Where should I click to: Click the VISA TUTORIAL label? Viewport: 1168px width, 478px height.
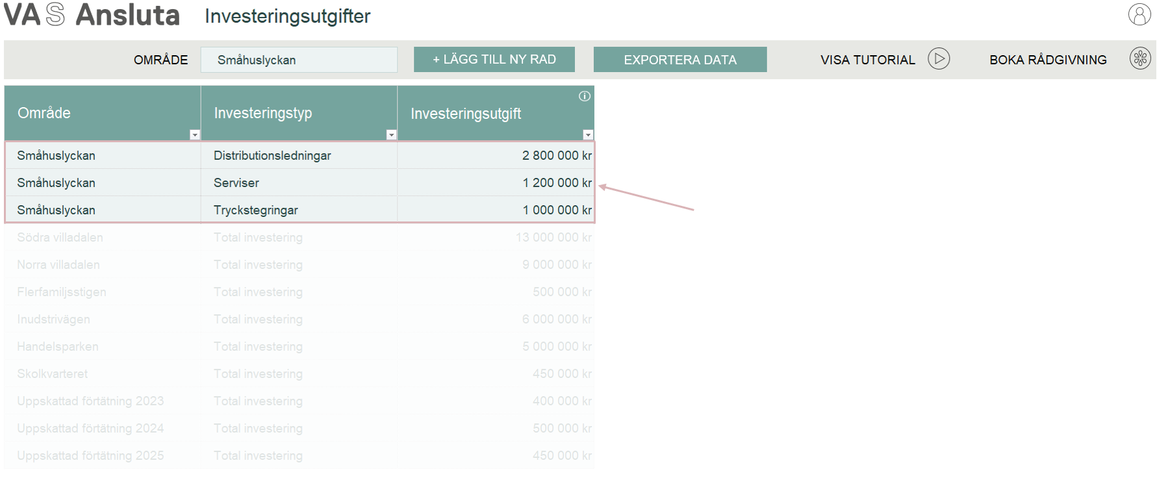tap(867, 60)
